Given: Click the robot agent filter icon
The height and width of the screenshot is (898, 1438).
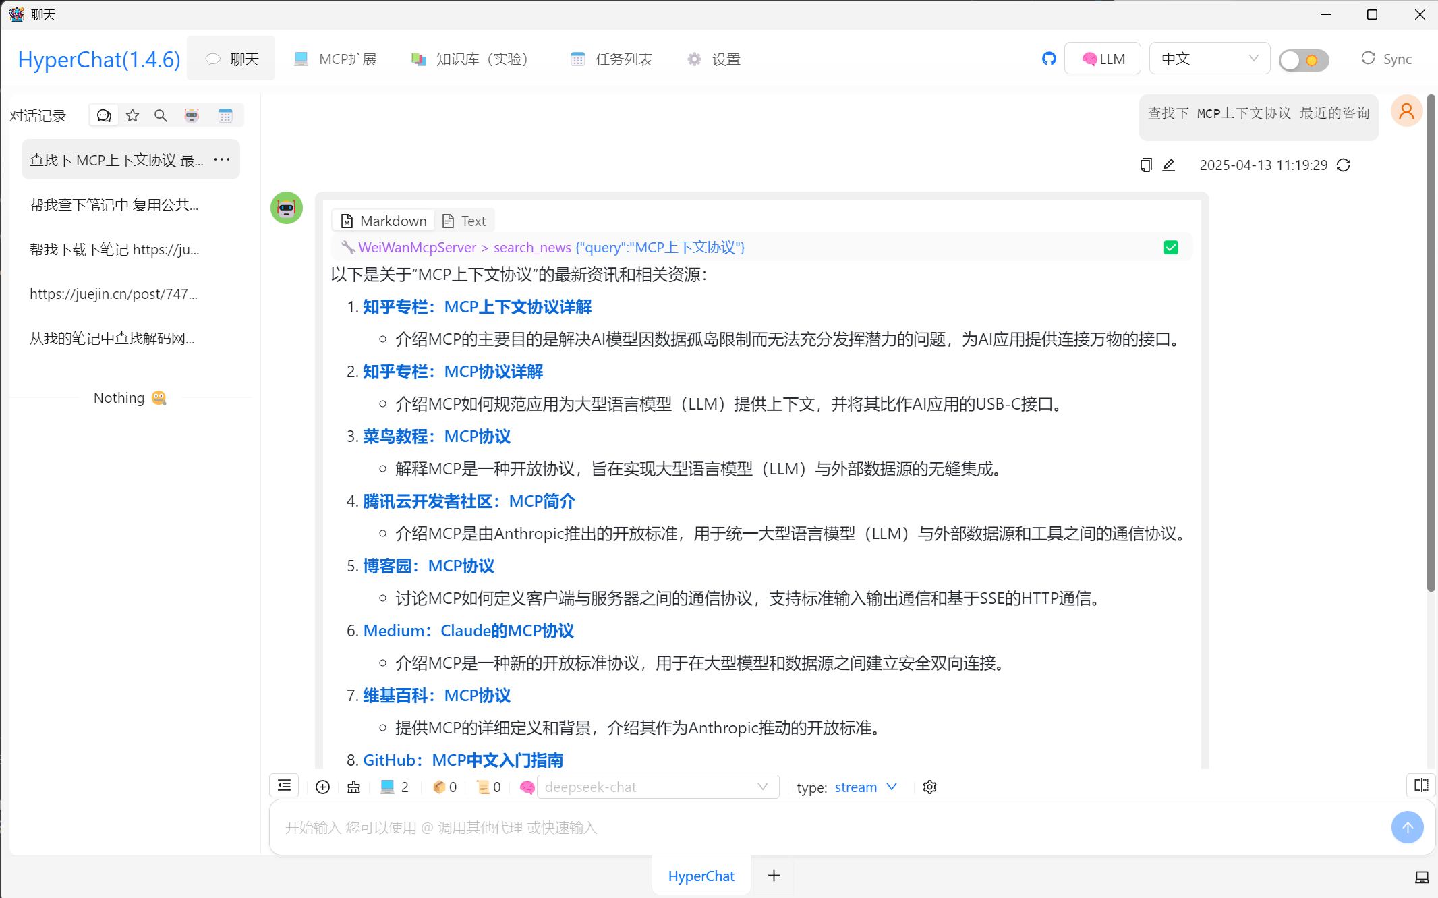Looking at the screenshot, I should click(192, 115).
